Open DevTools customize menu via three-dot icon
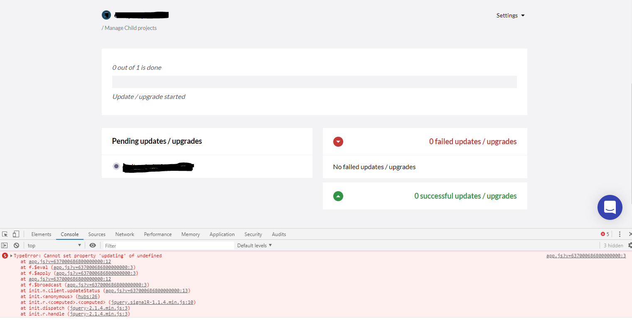Image resolution: width=632 pixels, height=320 pixels. click(x=620, y=234)
